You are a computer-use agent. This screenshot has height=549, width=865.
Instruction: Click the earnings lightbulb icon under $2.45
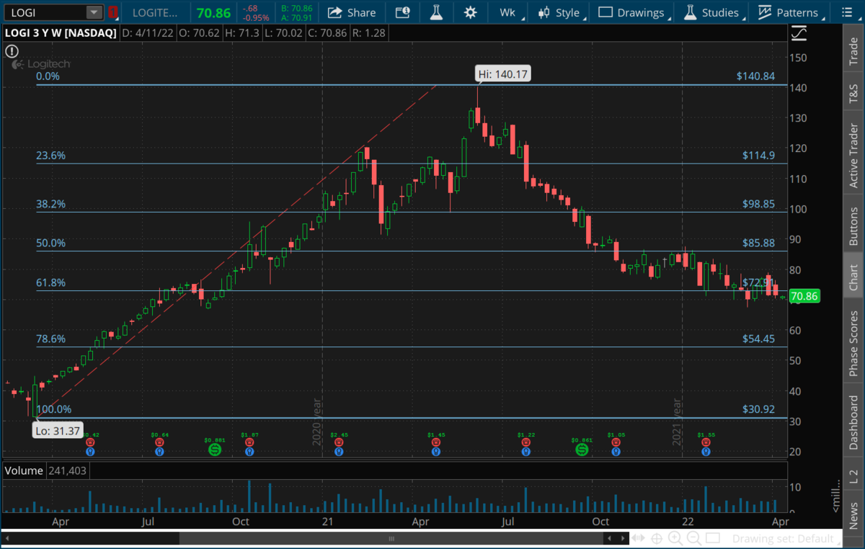coord(339,452)
